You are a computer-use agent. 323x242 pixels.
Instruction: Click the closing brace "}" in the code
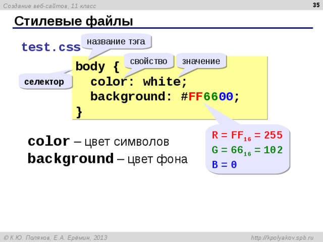(79, 112)
